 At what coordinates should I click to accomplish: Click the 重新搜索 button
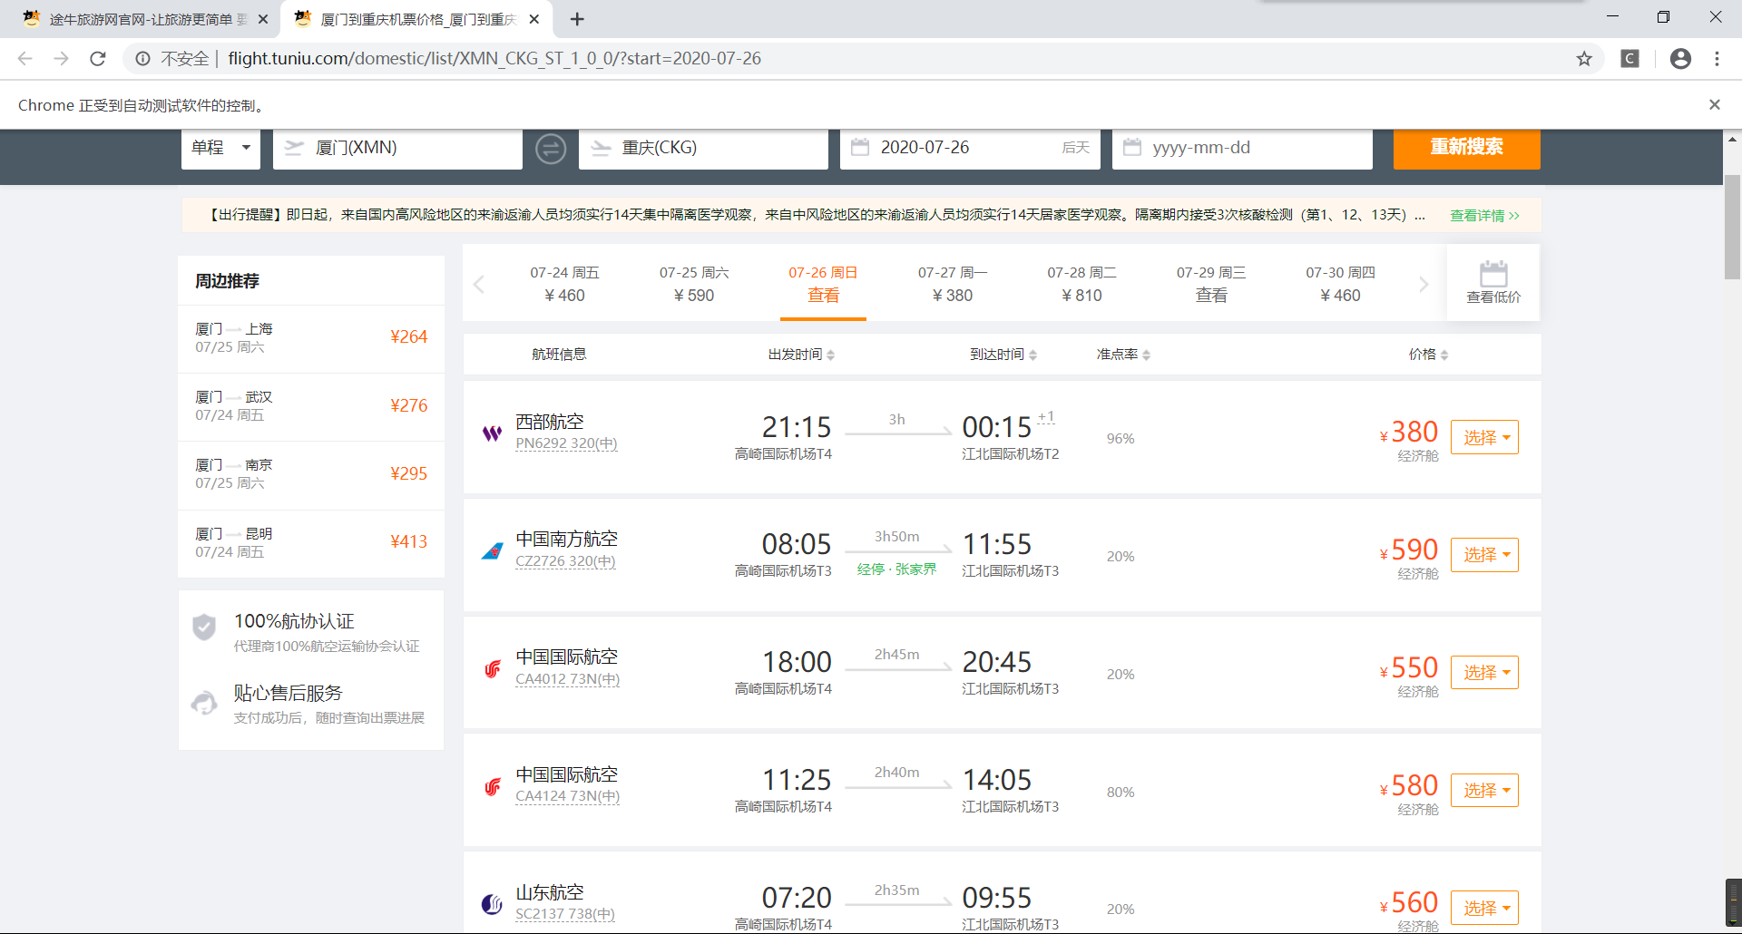point(1466,148)
